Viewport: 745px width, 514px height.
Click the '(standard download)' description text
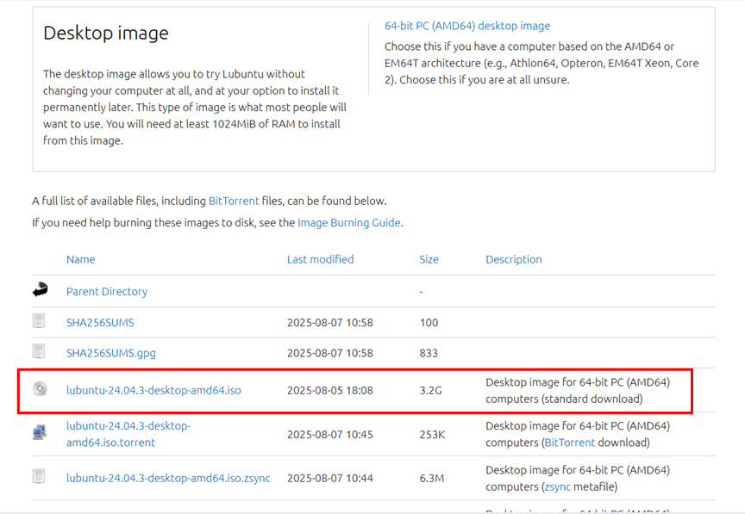[x=592, y=399]
